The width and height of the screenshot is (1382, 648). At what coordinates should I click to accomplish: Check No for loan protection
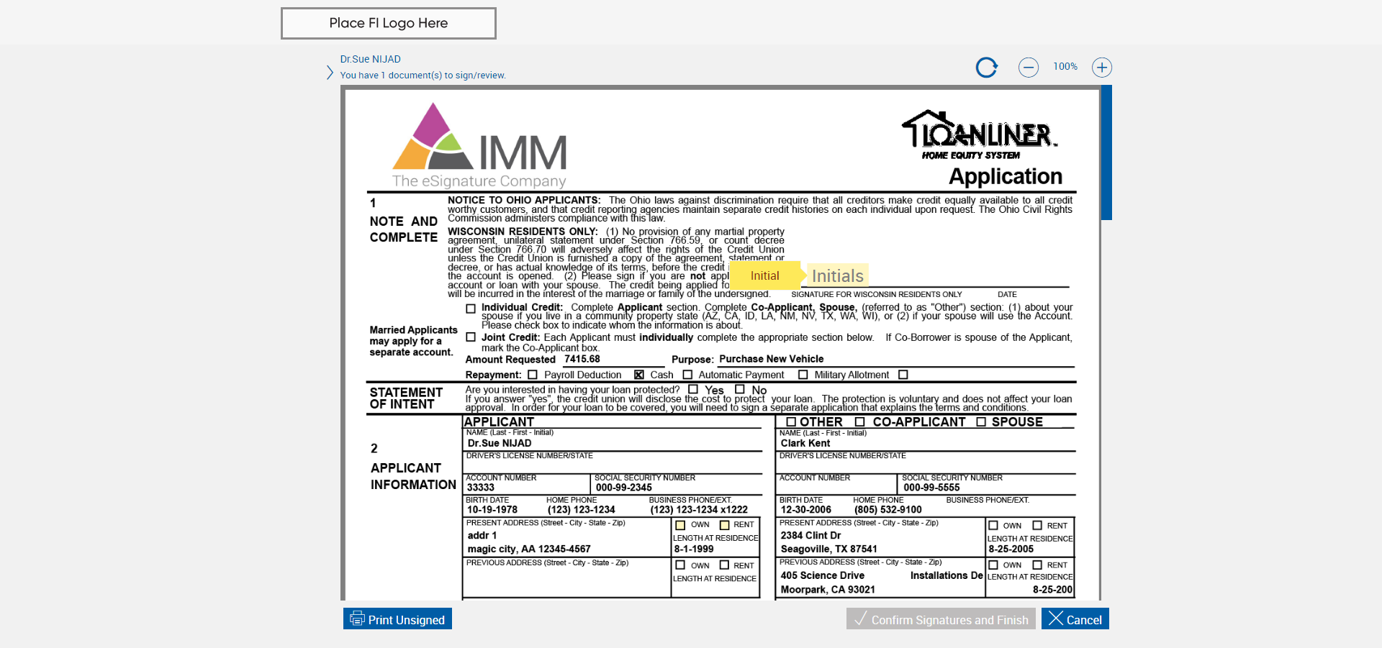[x=740, y=390]
